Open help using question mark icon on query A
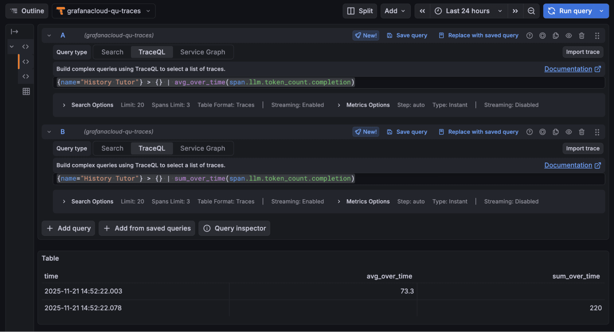 pos(529,35)
